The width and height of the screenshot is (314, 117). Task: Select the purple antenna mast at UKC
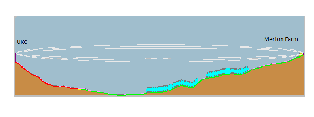(15, 58)
